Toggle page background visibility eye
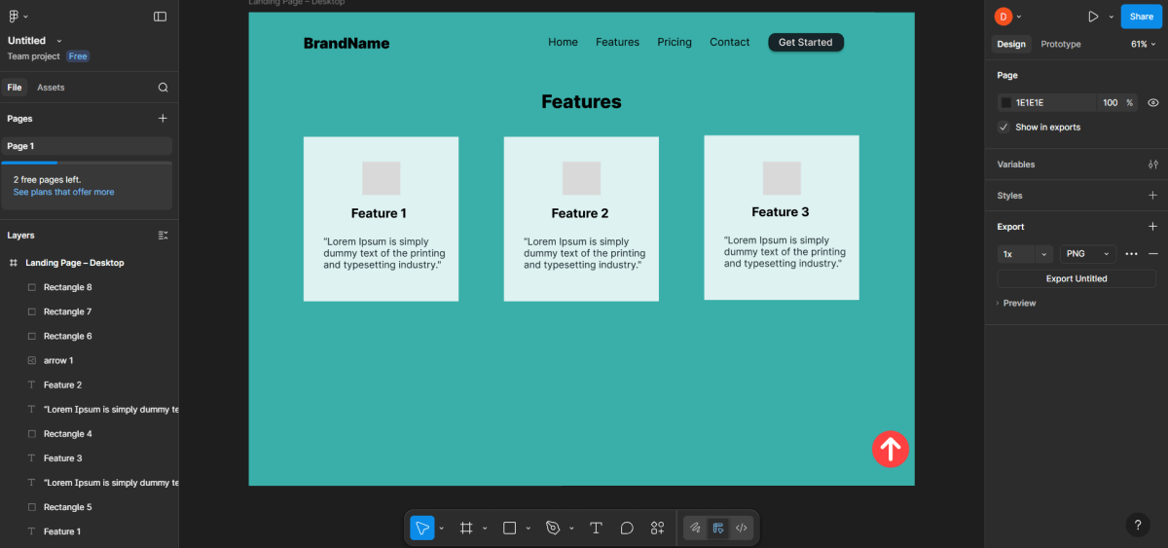This screenshot has height=548, width=1168. coord(1152,102)
